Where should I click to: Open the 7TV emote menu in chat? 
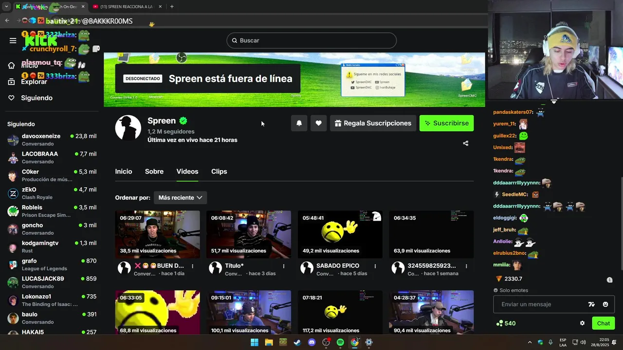click(591, 304)
